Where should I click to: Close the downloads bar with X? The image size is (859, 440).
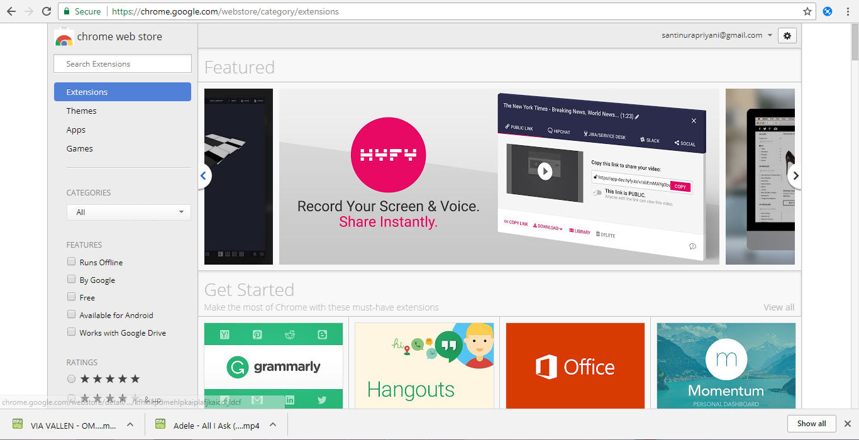pos(848,424)
